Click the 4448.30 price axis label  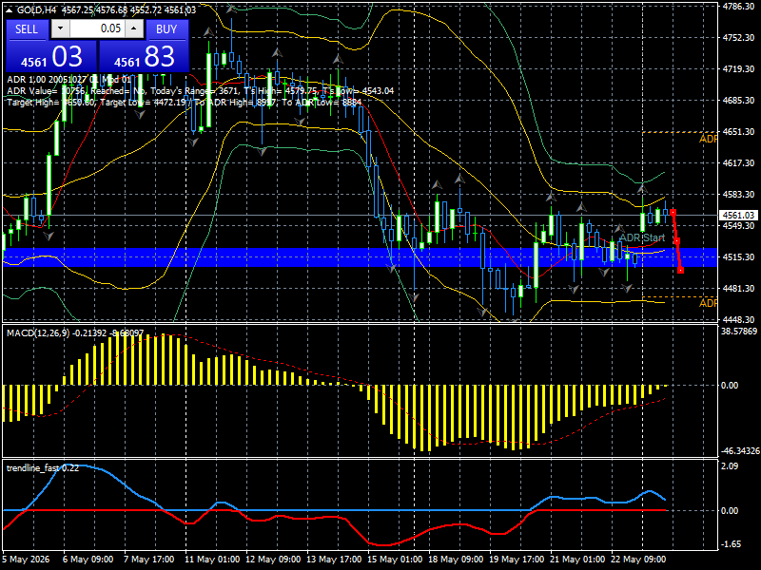click(738, 320)
